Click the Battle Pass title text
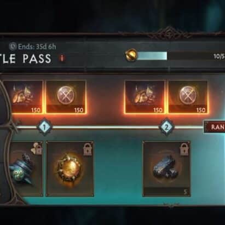Screen dimensions: 225x225 click(x=26, y=59)
